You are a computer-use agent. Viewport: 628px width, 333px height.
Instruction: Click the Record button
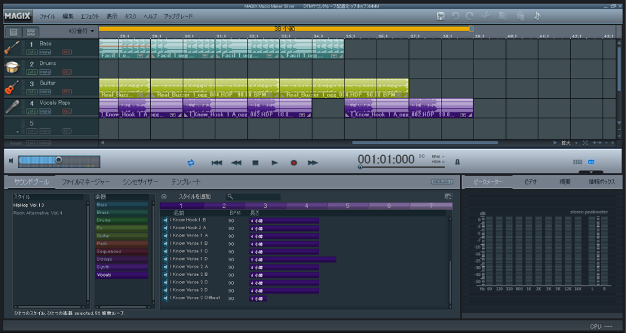[x=294, y=163]
